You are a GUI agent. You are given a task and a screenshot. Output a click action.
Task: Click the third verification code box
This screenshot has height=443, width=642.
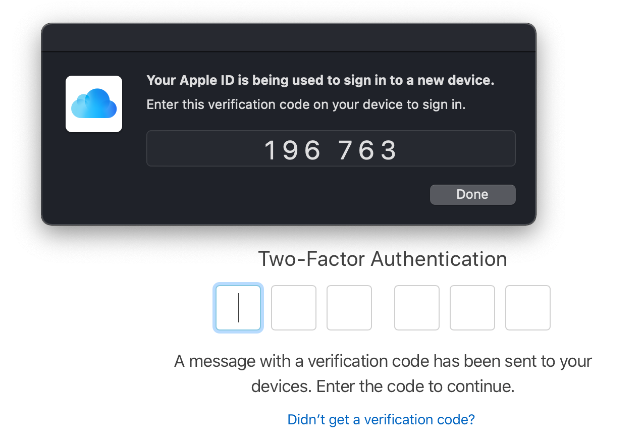(x=349, y=307)
